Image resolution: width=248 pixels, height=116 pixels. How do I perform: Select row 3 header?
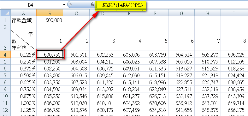tap(5, 40)
